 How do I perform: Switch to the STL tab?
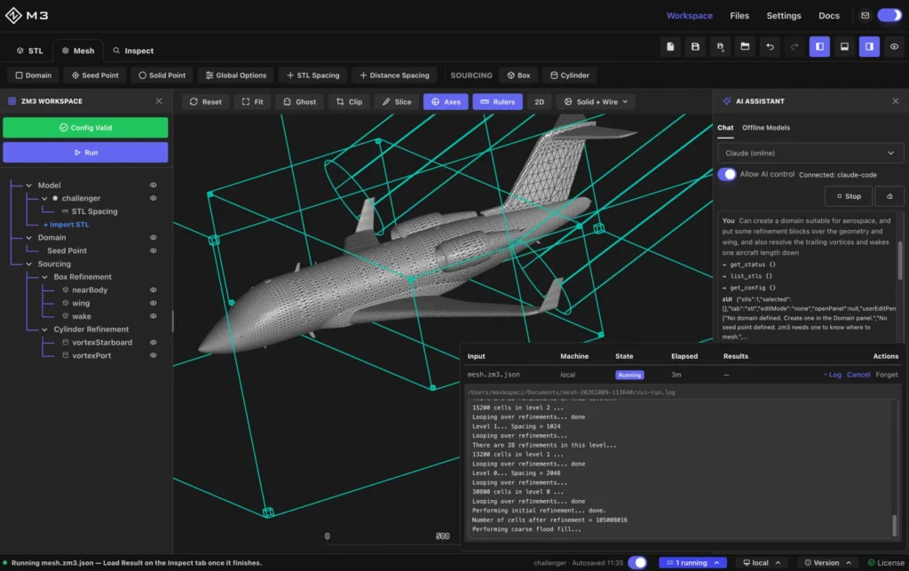pos(29,51)
